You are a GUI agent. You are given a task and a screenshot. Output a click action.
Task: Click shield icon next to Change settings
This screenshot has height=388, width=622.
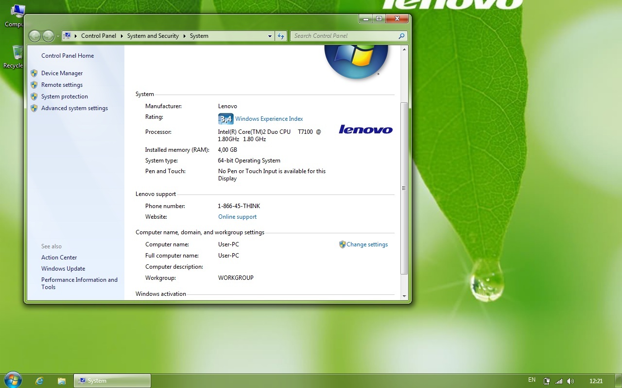click(342, 244)
